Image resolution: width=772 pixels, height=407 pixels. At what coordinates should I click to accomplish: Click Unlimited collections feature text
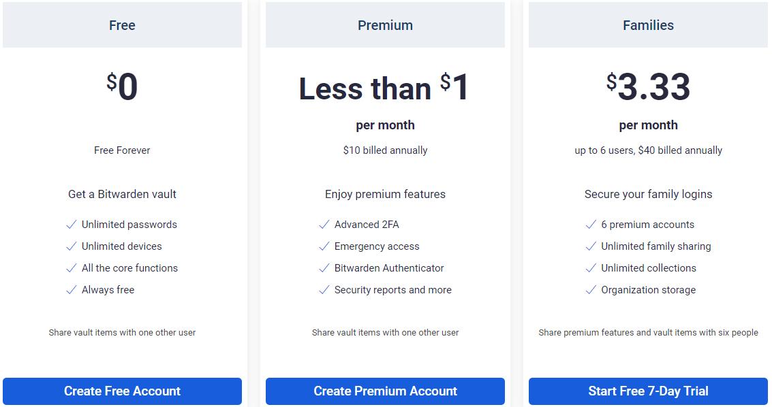649,268
